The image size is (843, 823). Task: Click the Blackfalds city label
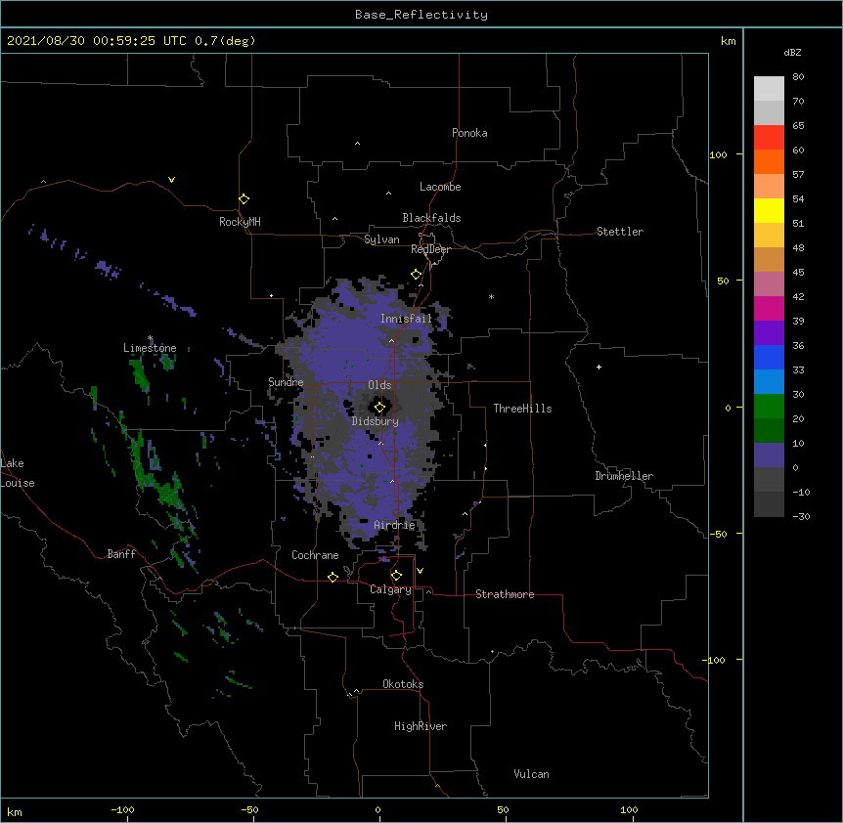point(431,218)
